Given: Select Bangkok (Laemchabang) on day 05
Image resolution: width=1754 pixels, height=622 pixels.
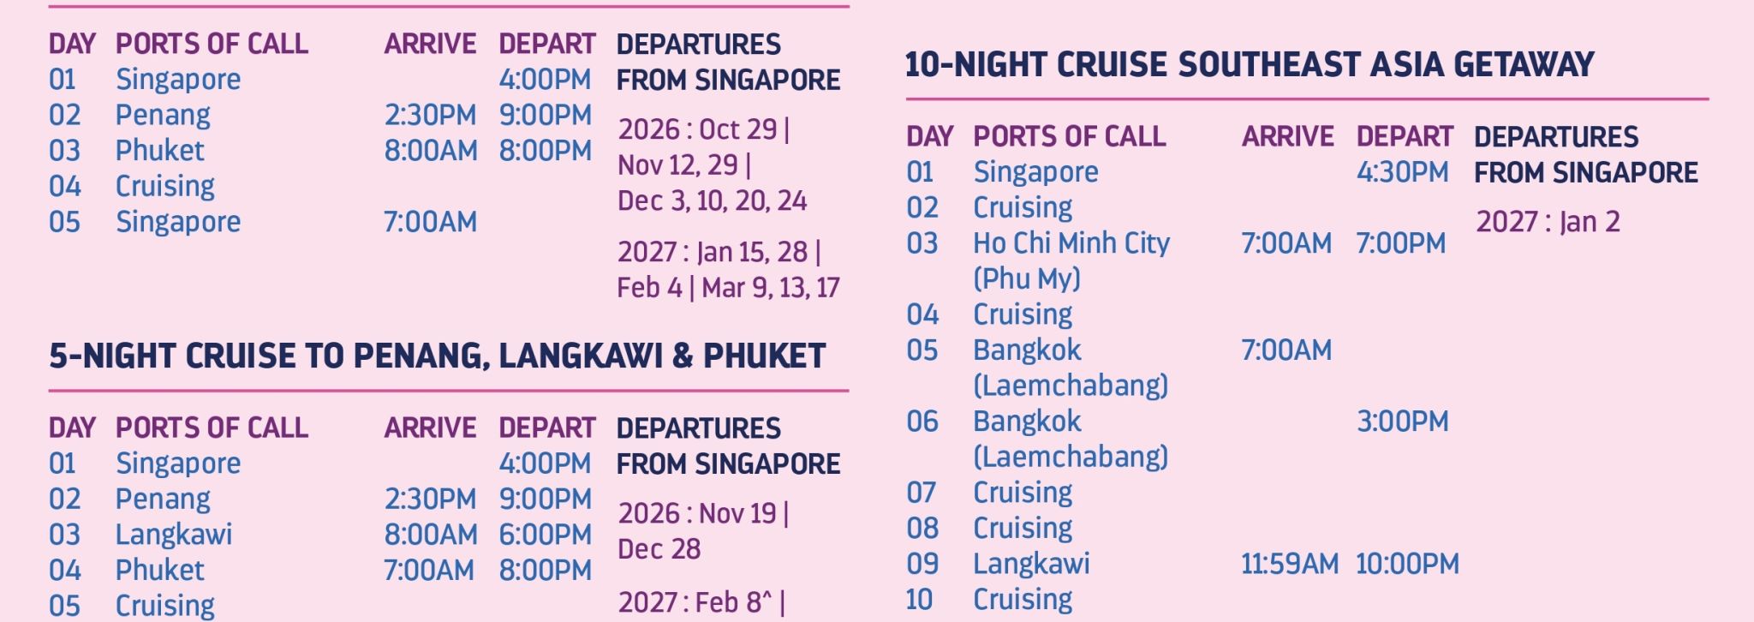Looking at the screenshot, I should pyautogui.click(x=1071, y=368).
